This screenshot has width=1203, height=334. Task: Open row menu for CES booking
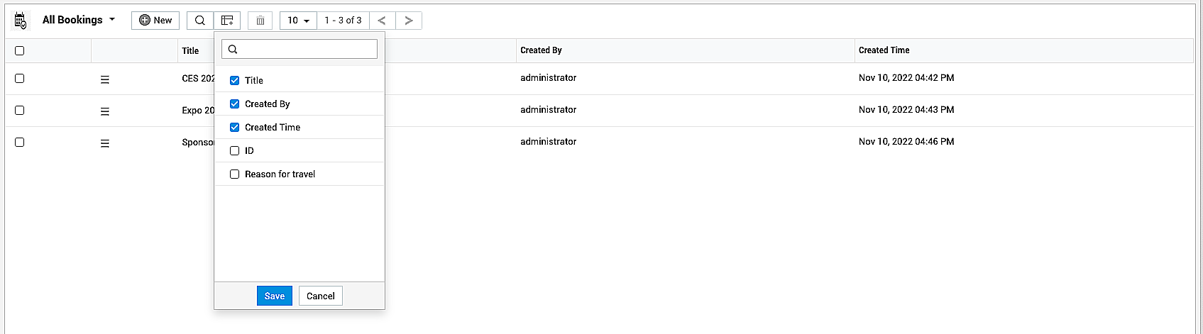(x=105, y=79)
